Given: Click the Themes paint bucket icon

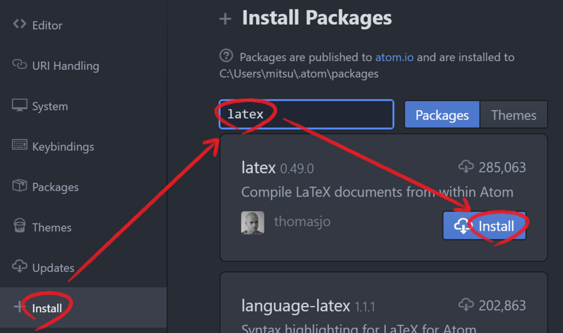Looking at the screenshot, I should click(19, 226).
